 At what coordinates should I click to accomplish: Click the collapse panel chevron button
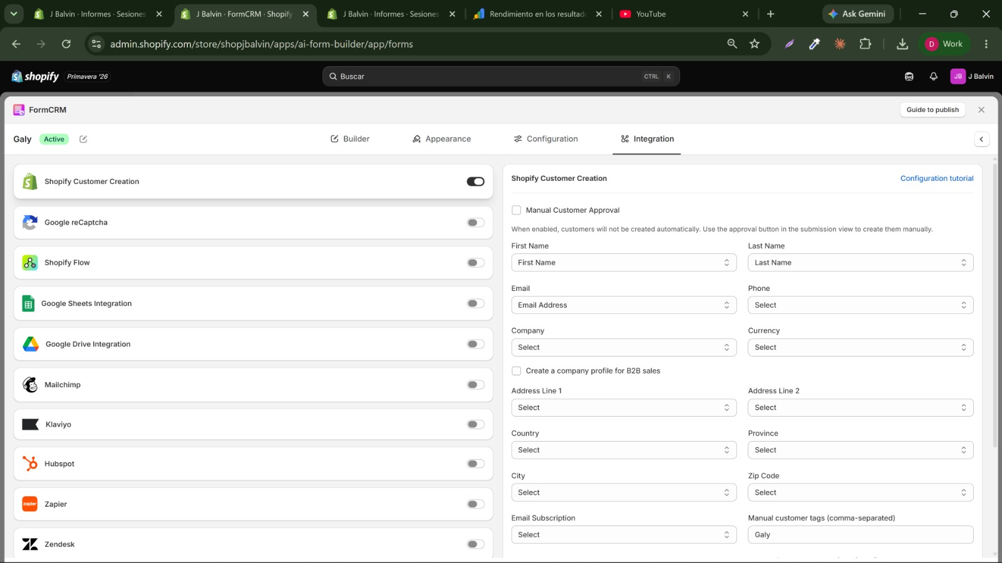(981, 139)
